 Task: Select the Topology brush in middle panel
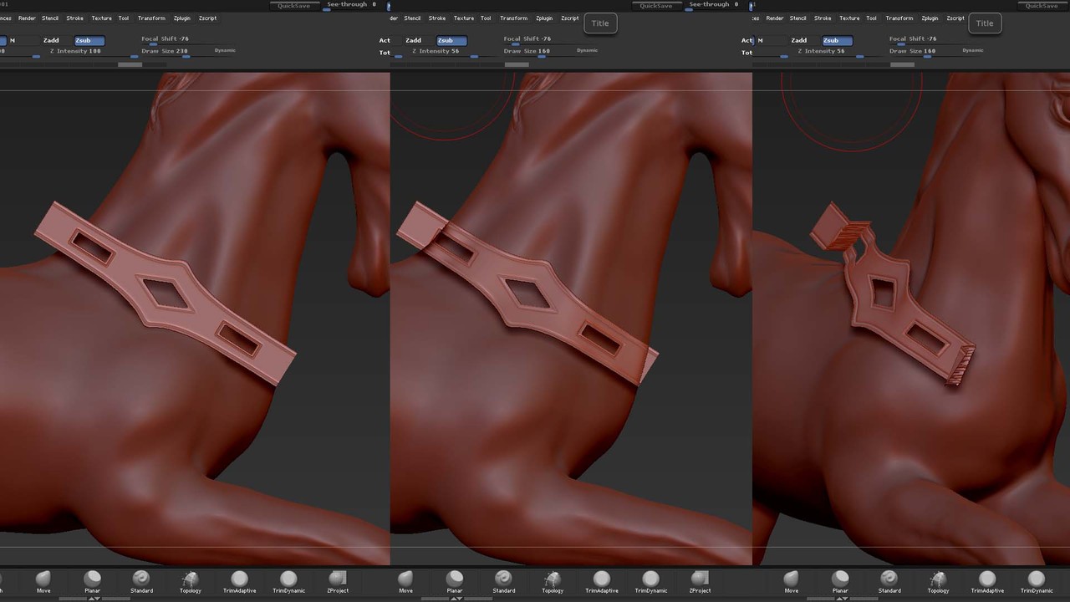[x=553, y=581]
